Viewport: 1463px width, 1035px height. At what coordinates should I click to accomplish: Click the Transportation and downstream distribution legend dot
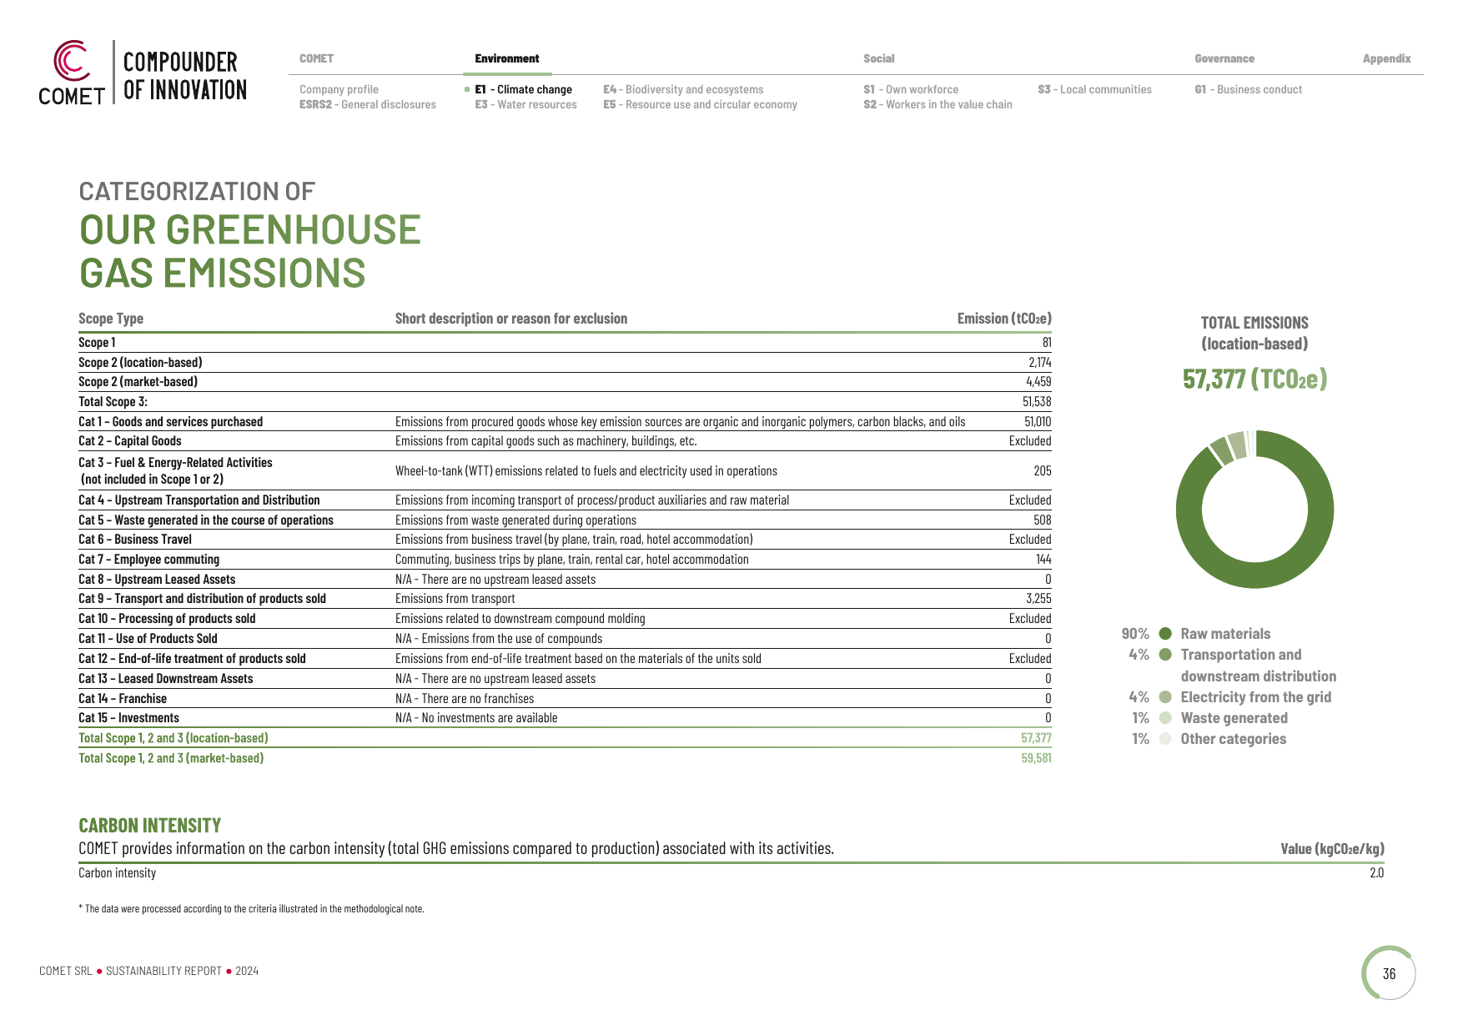coord(1166,655)
